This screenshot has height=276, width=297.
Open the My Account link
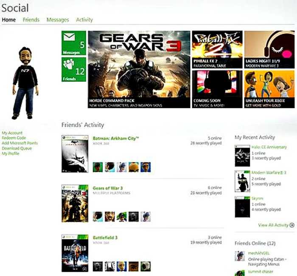point(12,133)
